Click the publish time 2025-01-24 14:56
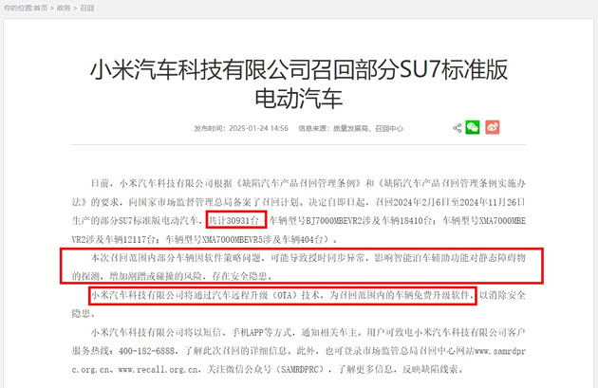598x388 pixels. tap(258, 128)
